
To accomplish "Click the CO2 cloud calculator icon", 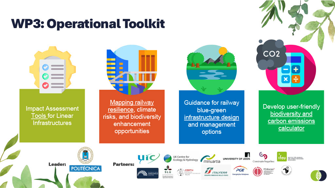I will coord(286,67).
